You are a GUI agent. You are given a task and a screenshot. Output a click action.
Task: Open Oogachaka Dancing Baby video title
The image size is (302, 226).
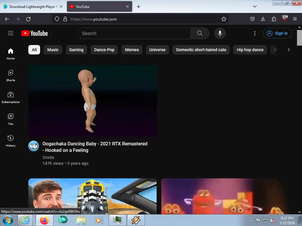95,147
